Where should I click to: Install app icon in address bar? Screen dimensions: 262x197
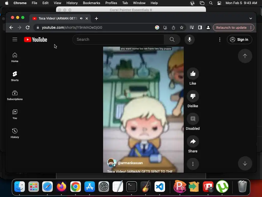165,27
